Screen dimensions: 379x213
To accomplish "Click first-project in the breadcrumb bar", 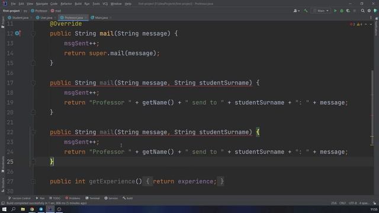I will click(x=11, y=11).
